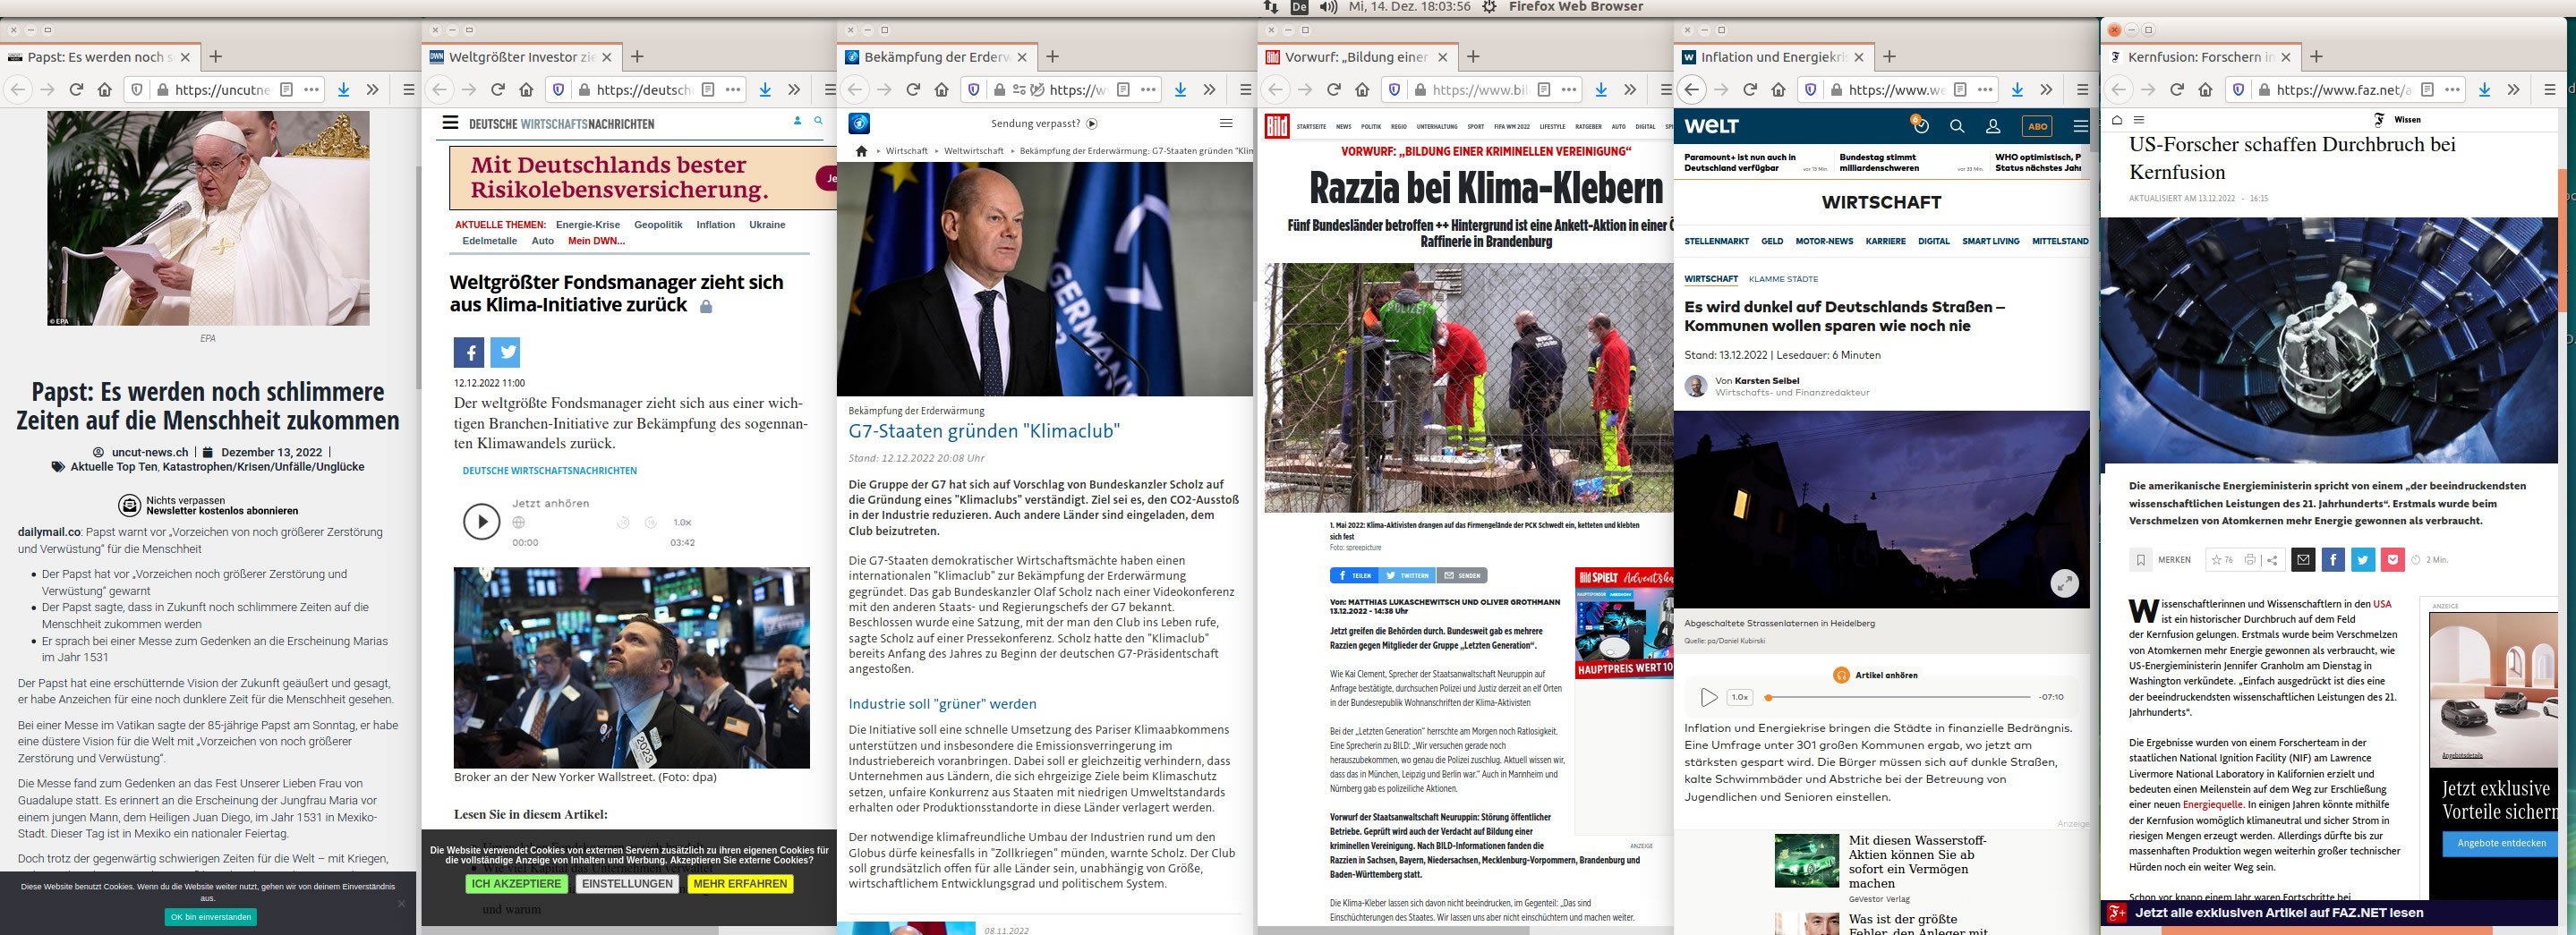The image size is (2576, 935).
Task: Open Welt KARRIERE navigation item
Action: (1885, 241)
